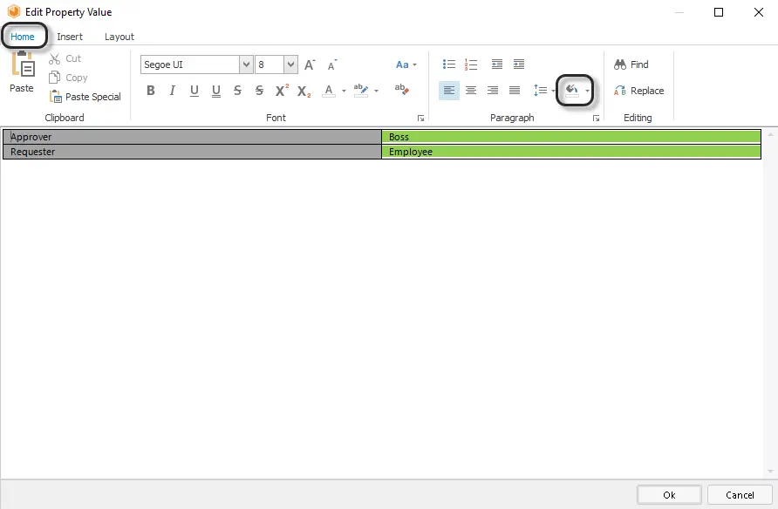Open the font name dropdown arrow
The height and width of the screenshot is (509, 778).
[246, 64]
